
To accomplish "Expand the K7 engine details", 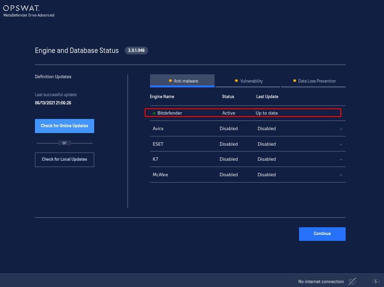I will click(x=341, y=159).
